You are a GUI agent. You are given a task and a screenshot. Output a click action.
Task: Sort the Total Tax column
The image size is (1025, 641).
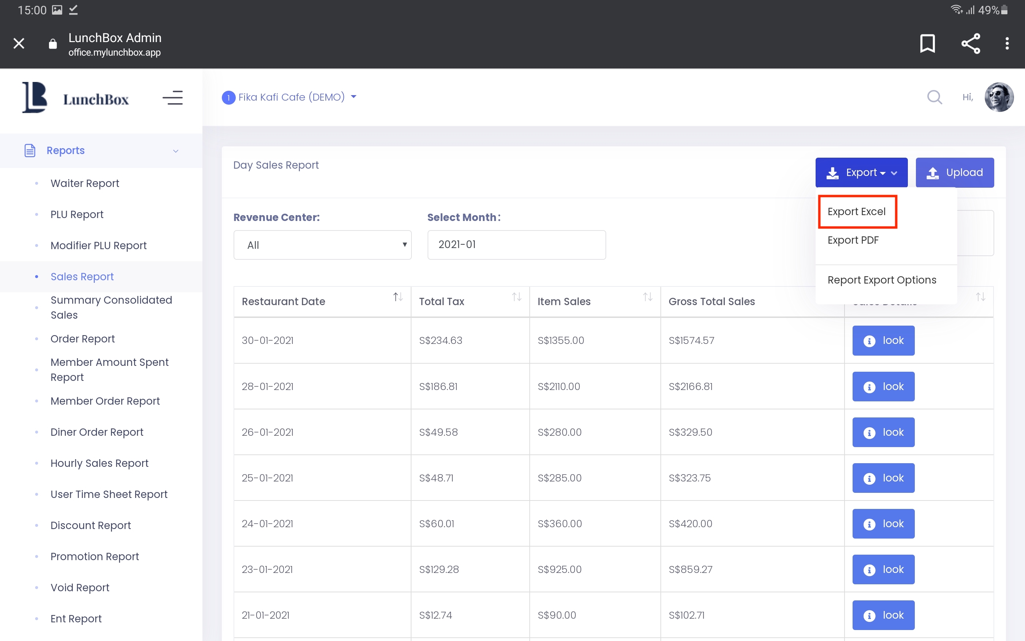pos(517,297)
